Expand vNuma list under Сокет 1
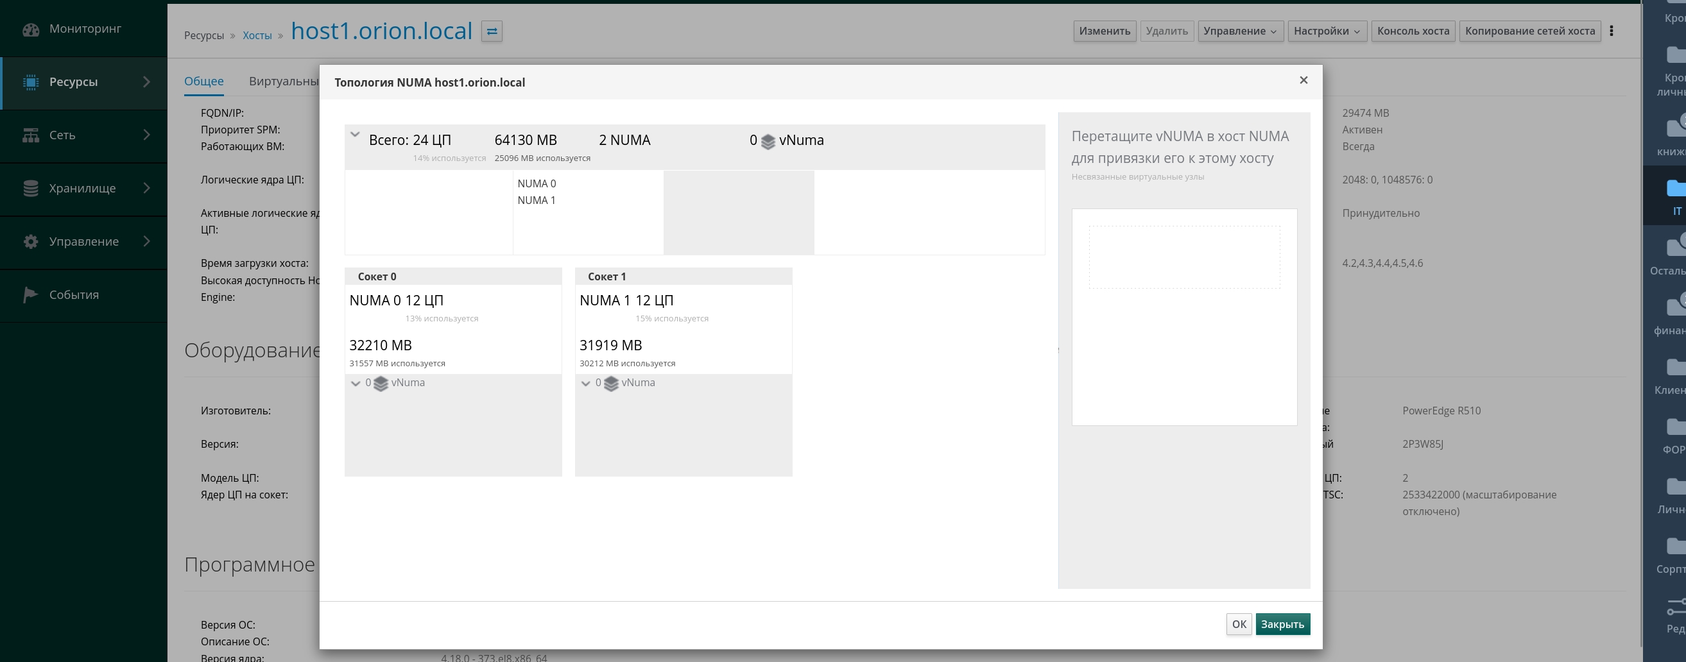The image size is (1686, 662). point(586,384)
